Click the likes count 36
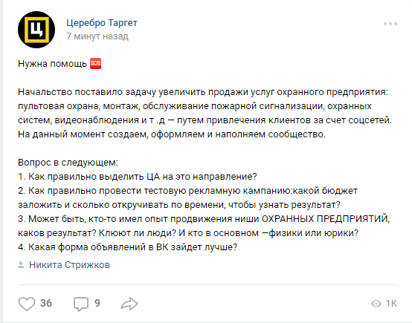This screenshot has height=323, width=412. coord(46,303)
